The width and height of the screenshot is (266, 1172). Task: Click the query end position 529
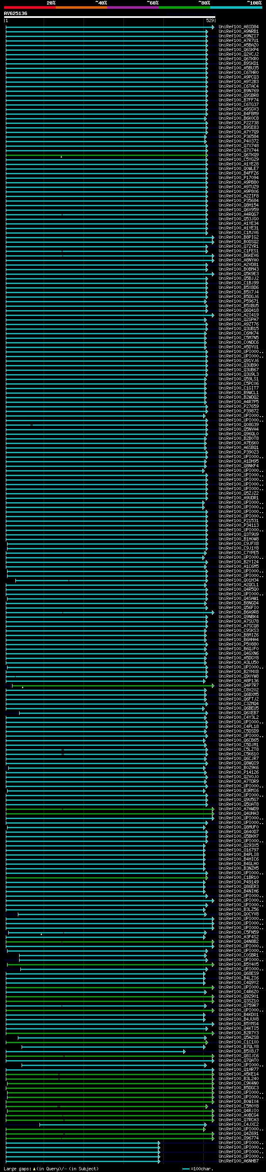209,20
